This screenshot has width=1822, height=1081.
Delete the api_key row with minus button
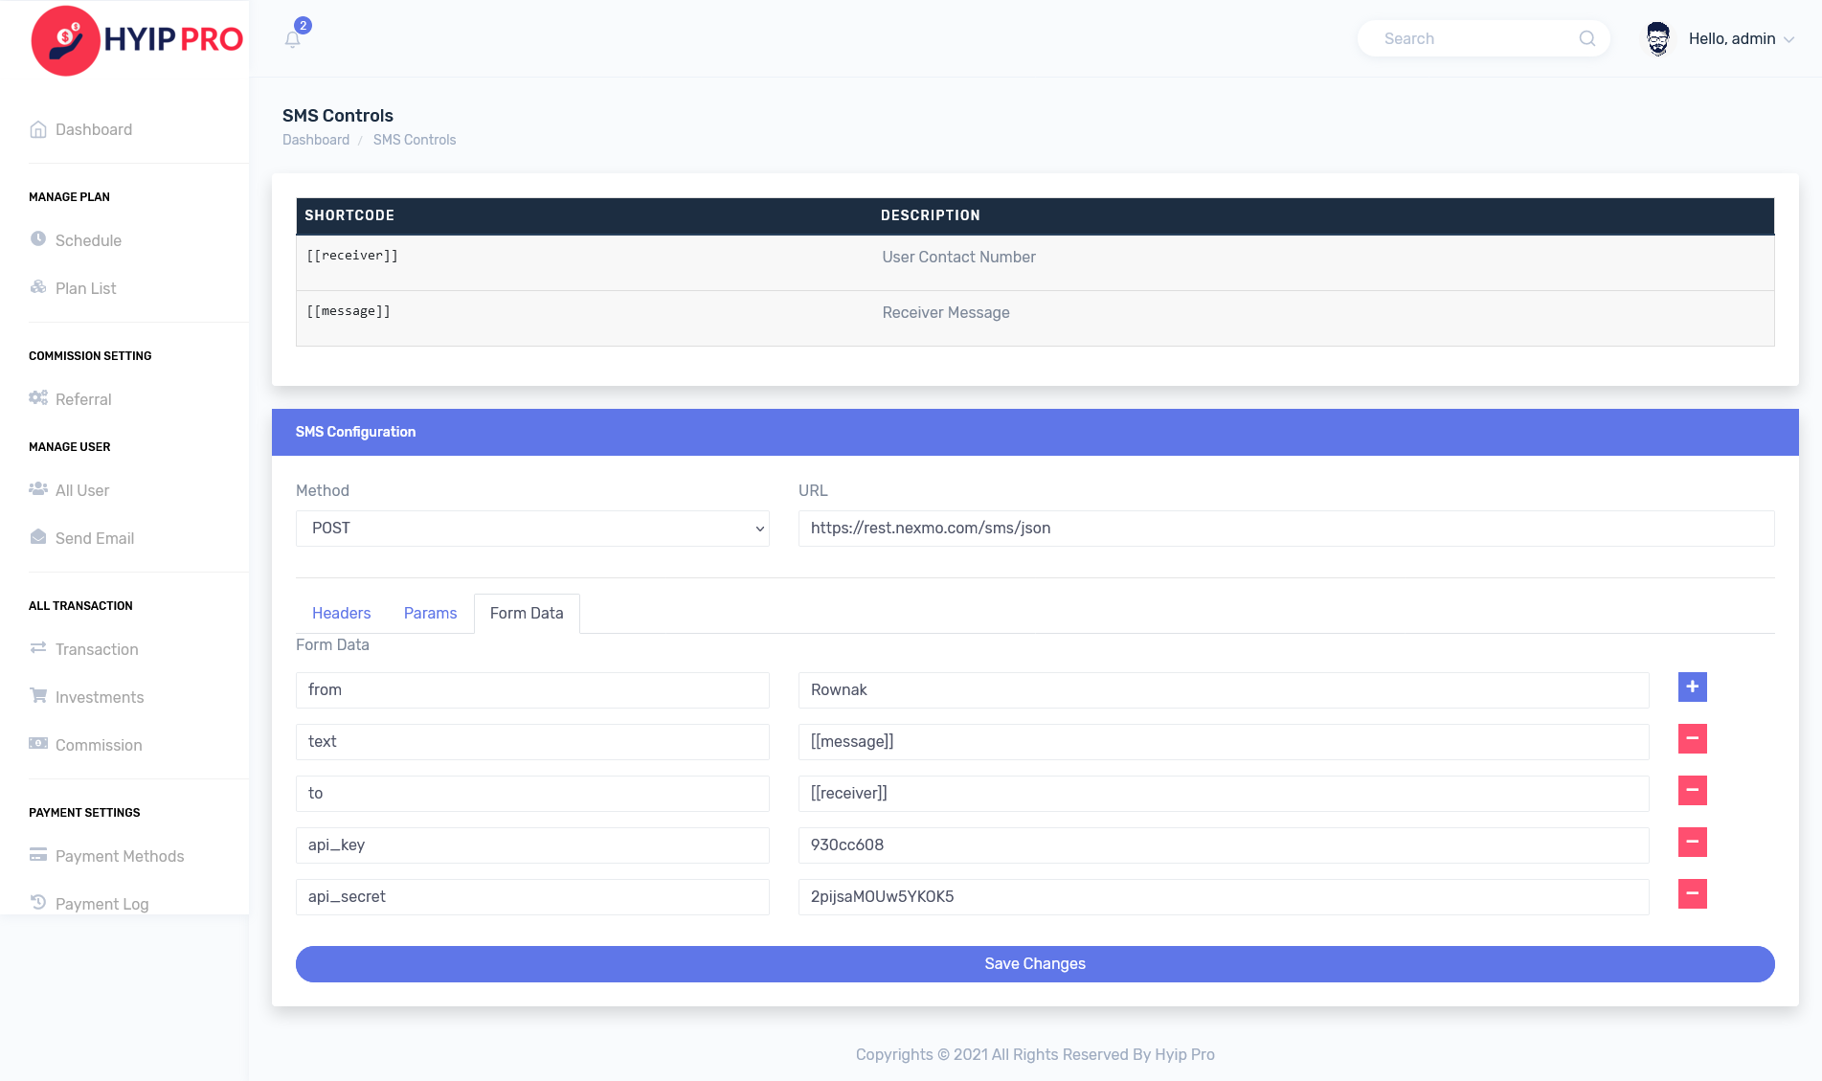(1692, 842)
